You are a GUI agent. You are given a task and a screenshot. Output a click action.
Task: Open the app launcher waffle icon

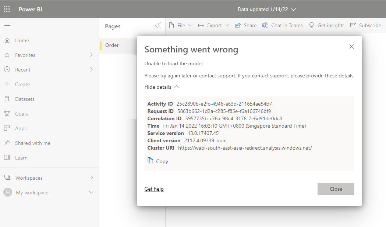(x=7, y=9)
